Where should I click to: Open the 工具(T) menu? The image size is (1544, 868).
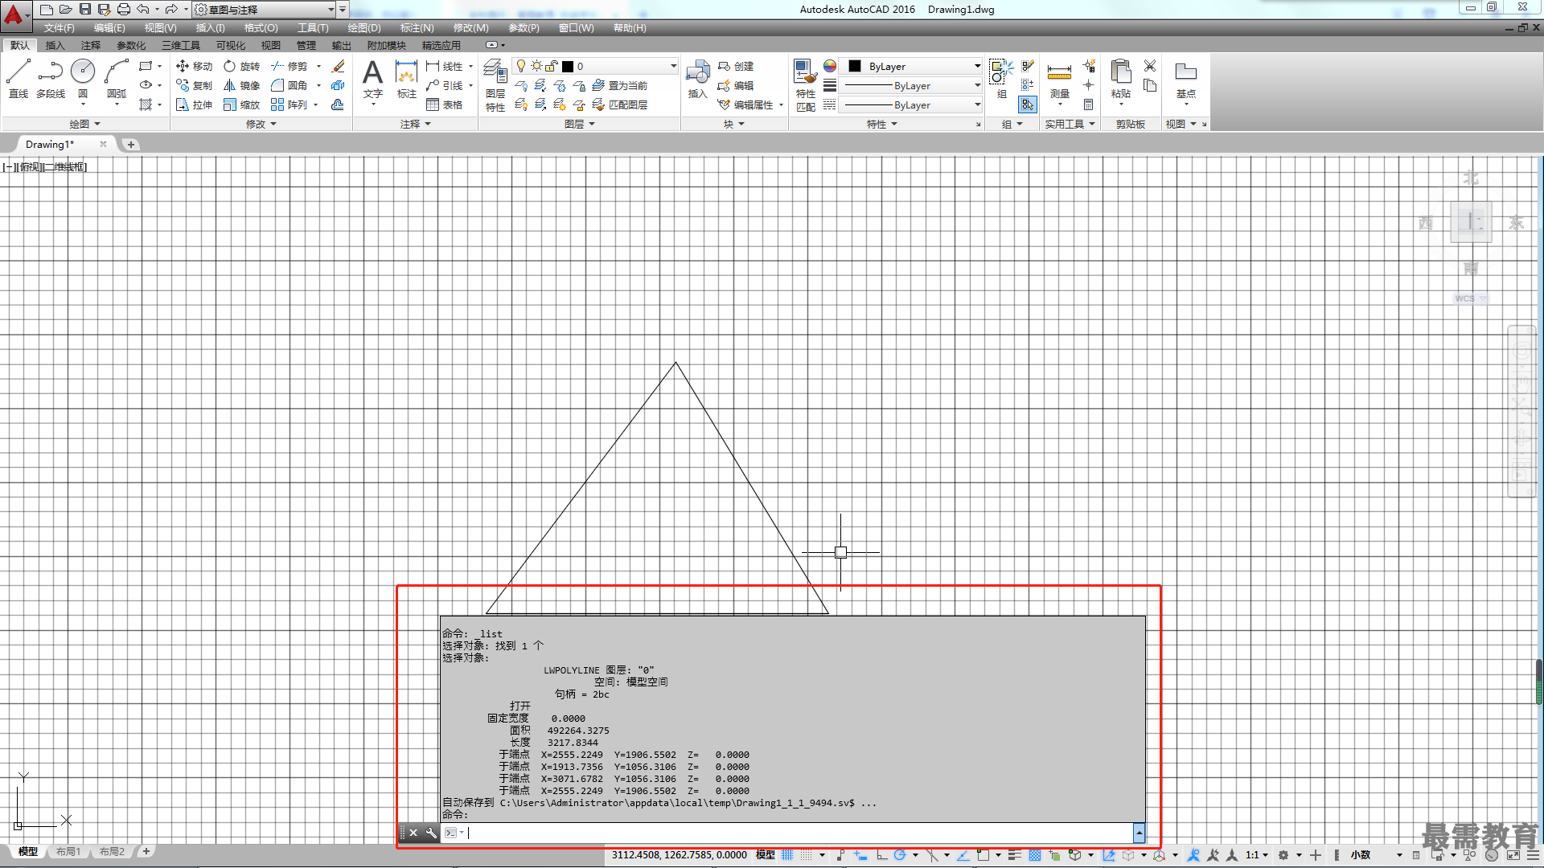[313, 28]
